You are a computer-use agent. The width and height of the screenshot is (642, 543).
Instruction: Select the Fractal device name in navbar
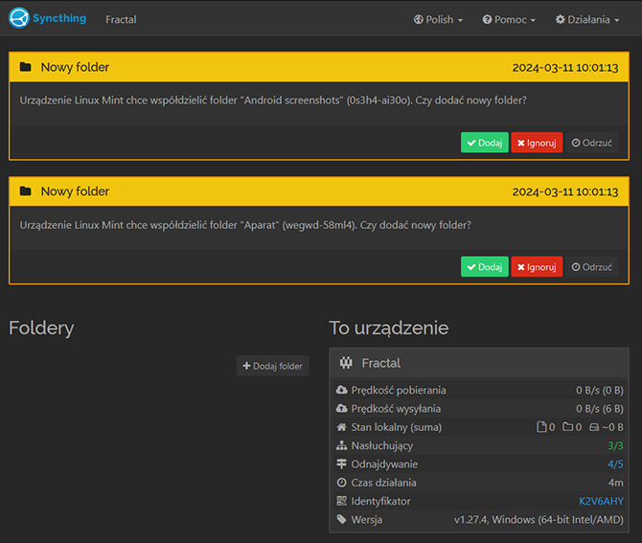click(x=121, y=19)
